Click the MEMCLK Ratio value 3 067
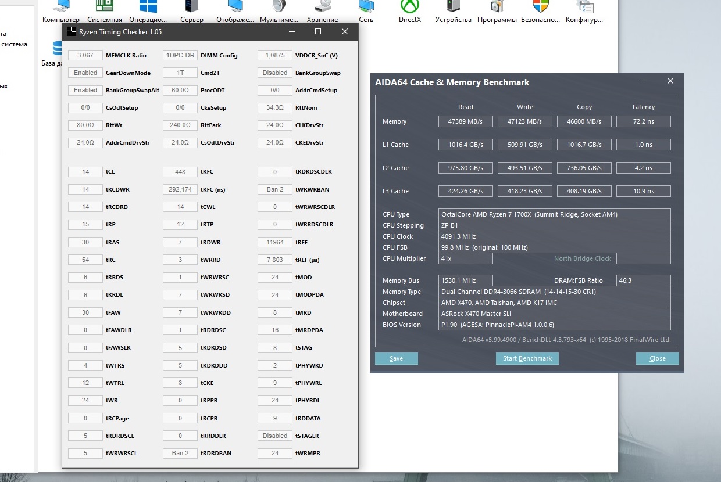The width and height of the screenshot is (721, 482). (x=85, y=56)
